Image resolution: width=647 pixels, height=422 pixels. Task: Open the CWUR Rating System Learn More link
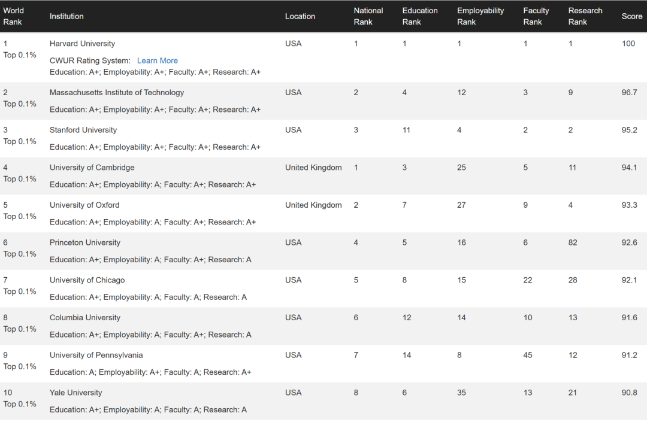(x=157, y=60)
